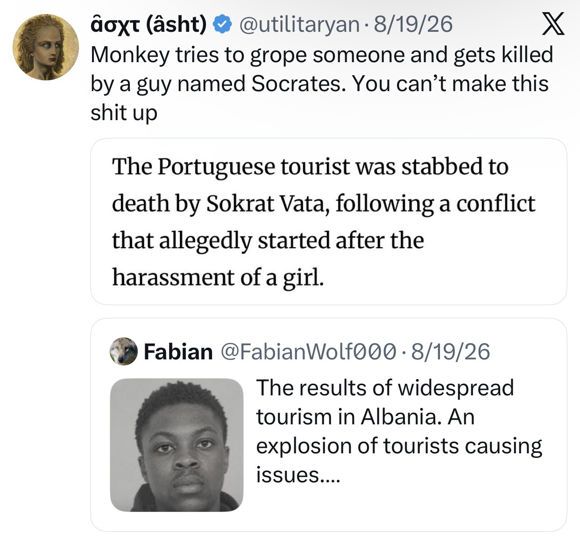Enlarge the grayscale portrait photo thumbnail

[177, 445]
